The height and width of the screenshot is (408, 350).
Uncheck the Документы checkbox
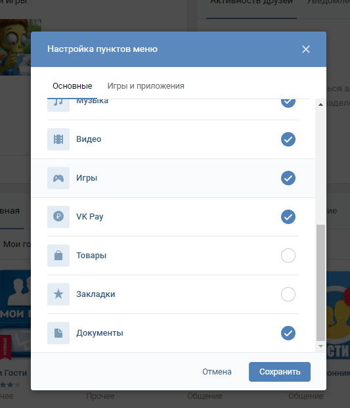pyautogui.click(x=288, y=333)
